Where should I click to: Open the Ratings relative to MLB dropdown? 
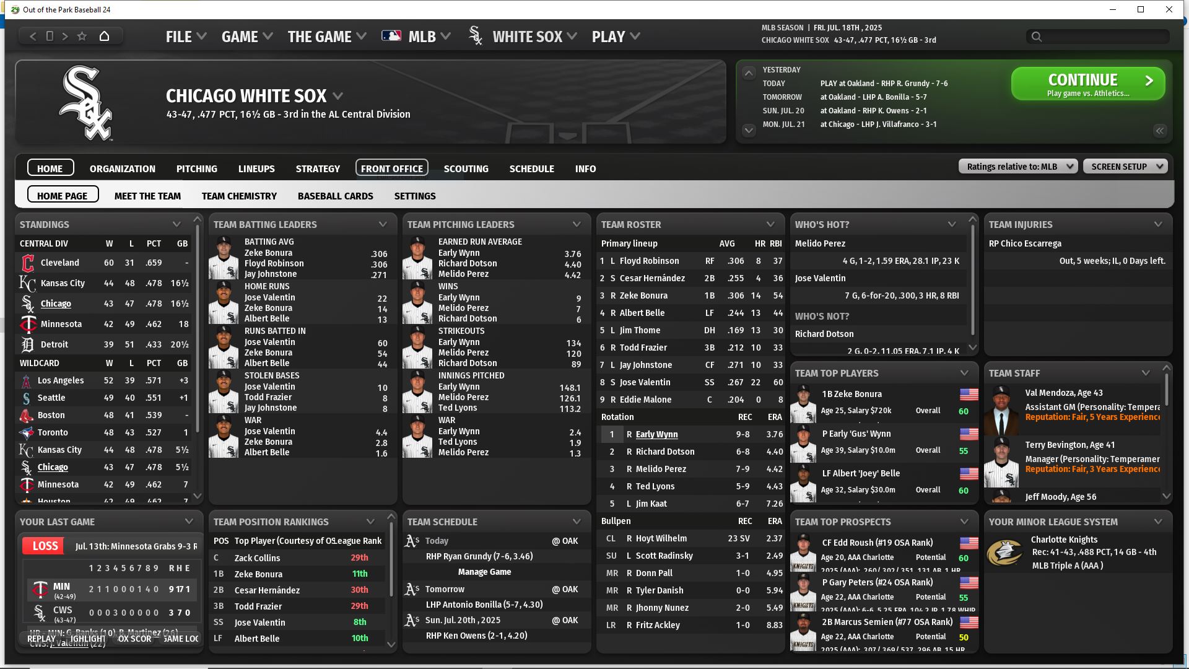tap(1017, 167)
